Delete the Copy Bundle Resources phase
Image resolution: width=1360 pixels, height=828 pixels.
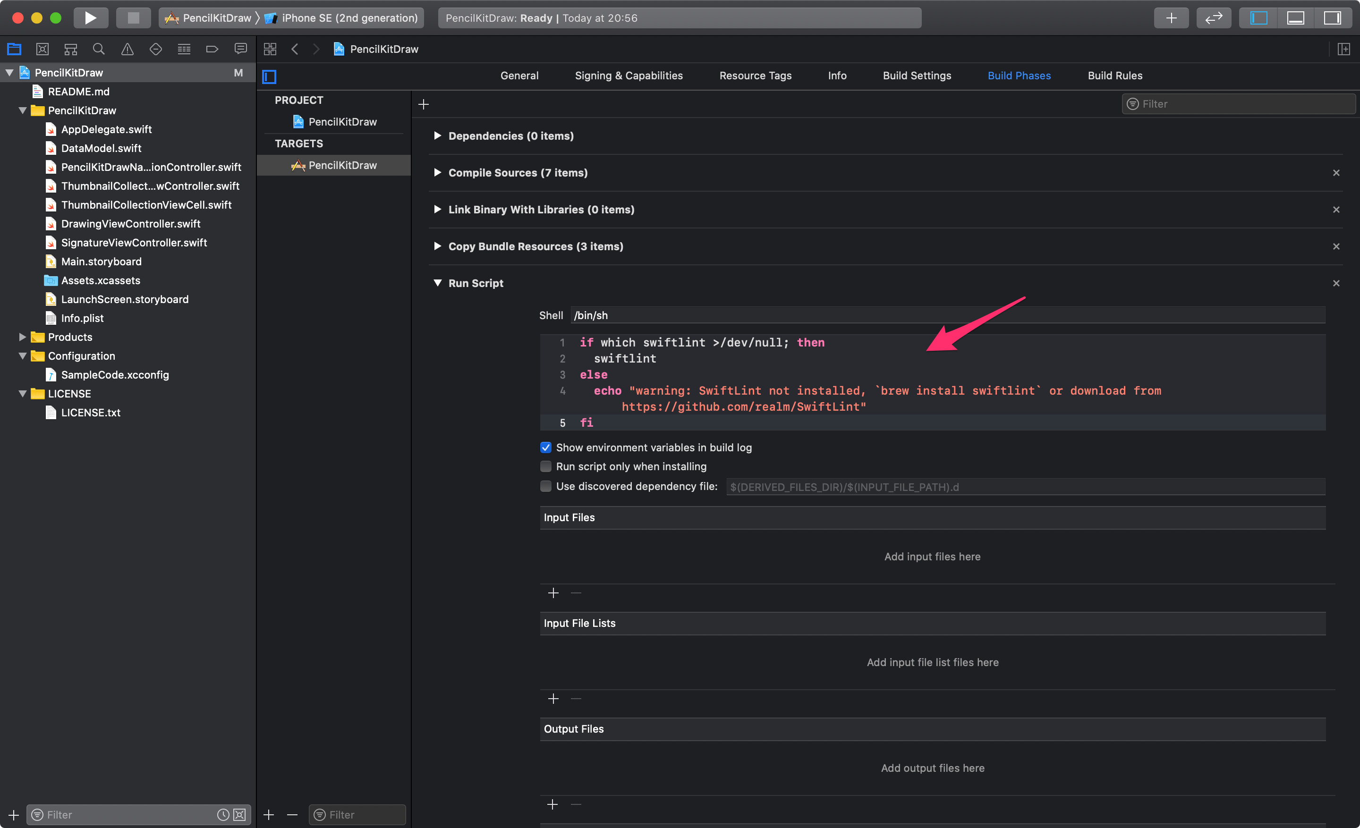tap(1336, 246)
